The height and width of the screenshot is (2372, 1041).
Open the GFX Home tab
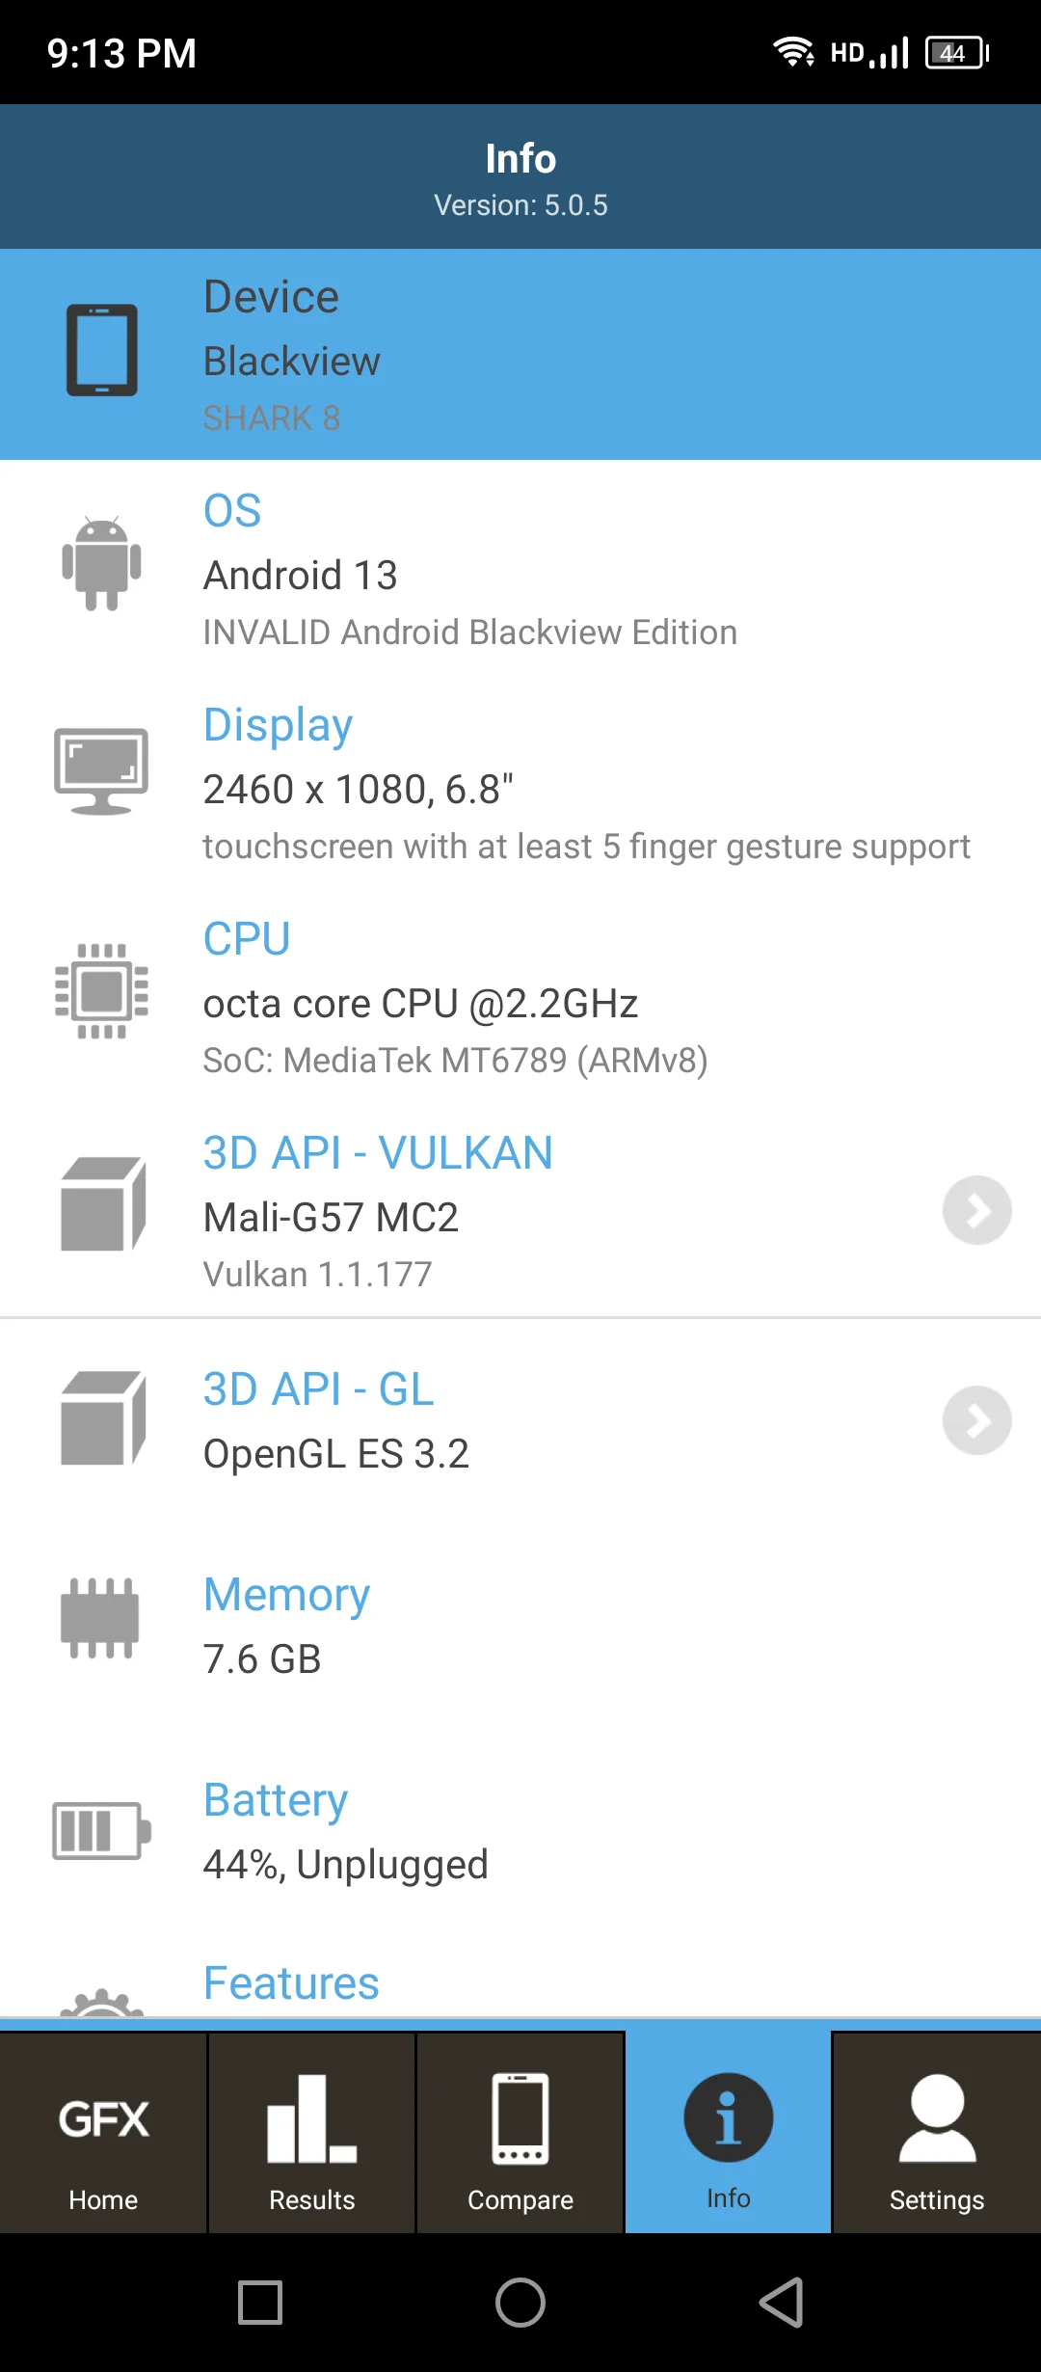click(103, 2133)
